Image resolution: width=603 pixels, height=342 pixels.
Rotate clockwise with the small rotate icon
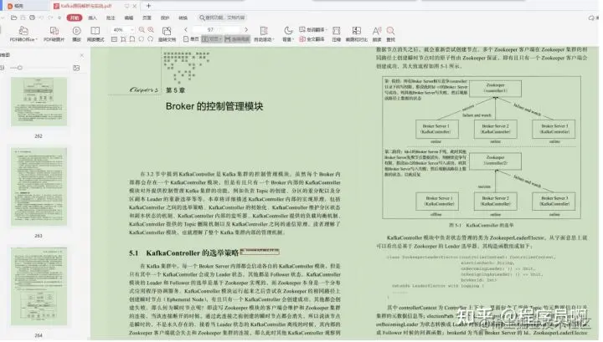(x=151, y=39)
